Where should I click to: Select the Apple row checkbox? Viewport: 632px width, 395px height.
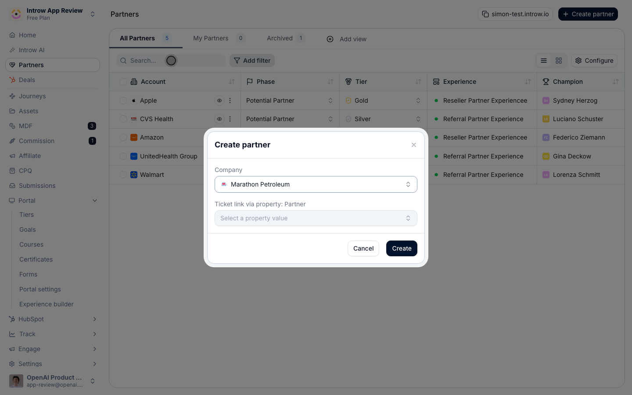(123, 101)
